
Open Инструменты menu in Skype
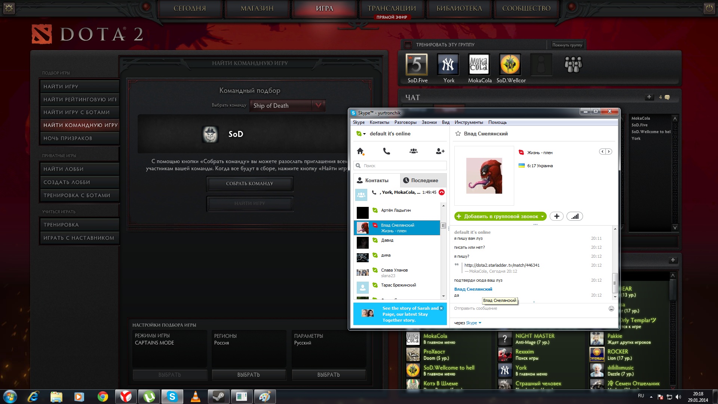click(469, 122)
